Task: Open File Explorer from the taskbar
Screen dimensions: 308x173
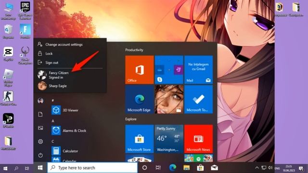Action: [x=186, y=168]
